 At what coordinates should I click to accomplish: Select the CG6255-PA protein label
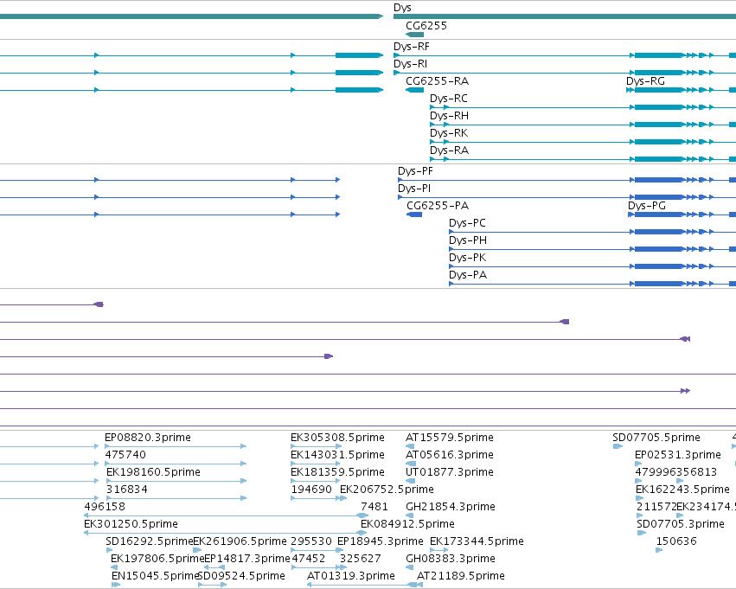pos(438,206)
